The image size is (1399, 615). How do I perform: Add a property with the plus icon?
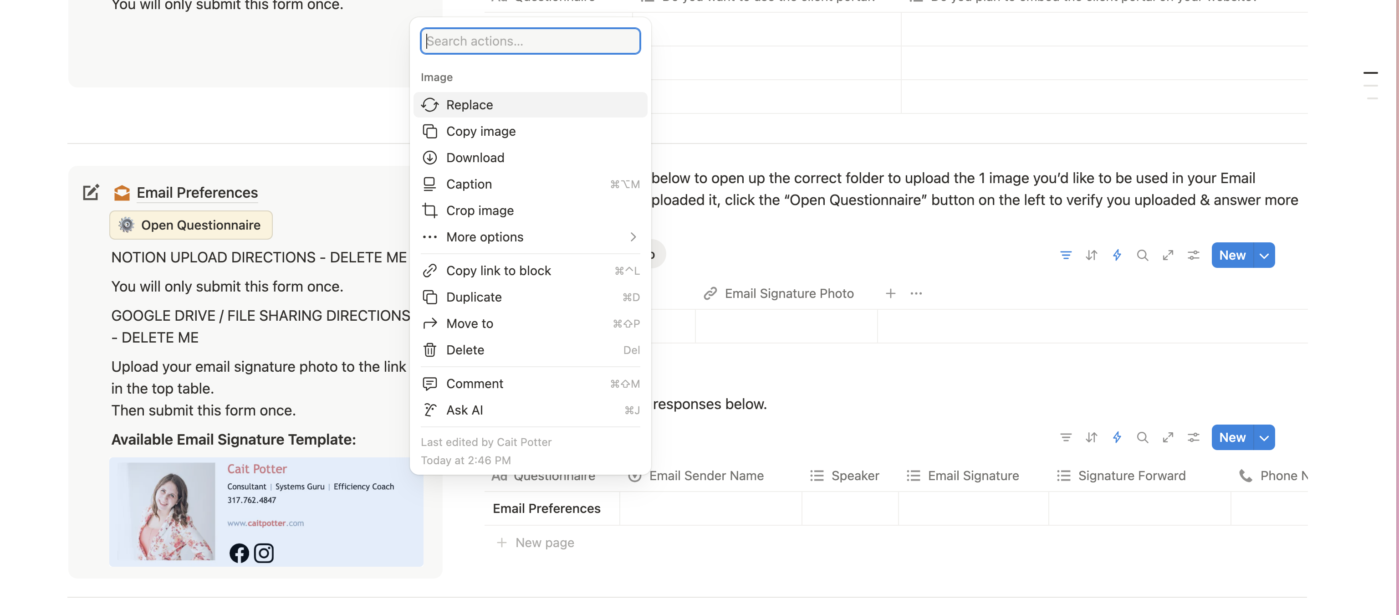[890, 293]
